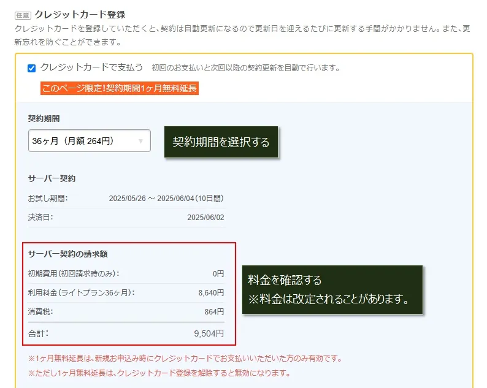Image resolution: width=487 pixels, height=388 pixels.
Task: Click the orange このページ限定 free extension banner
Action: coord(120,89)
